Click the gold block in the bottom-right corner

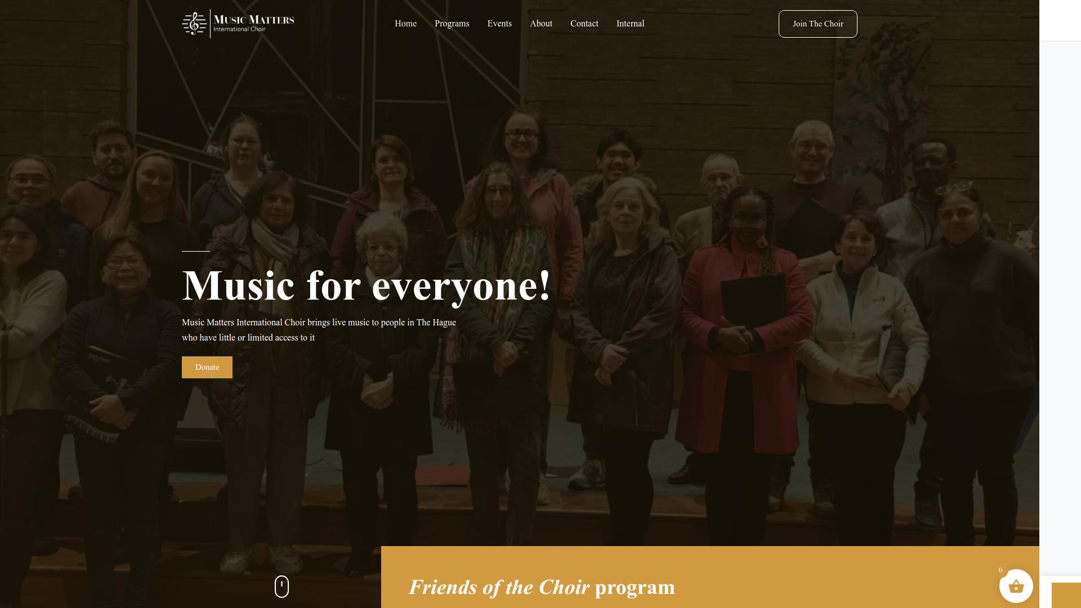[1066, 596]
